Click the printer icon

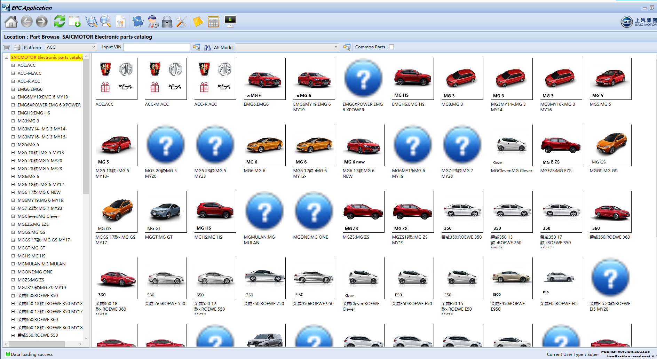click(x=17, y=47)
